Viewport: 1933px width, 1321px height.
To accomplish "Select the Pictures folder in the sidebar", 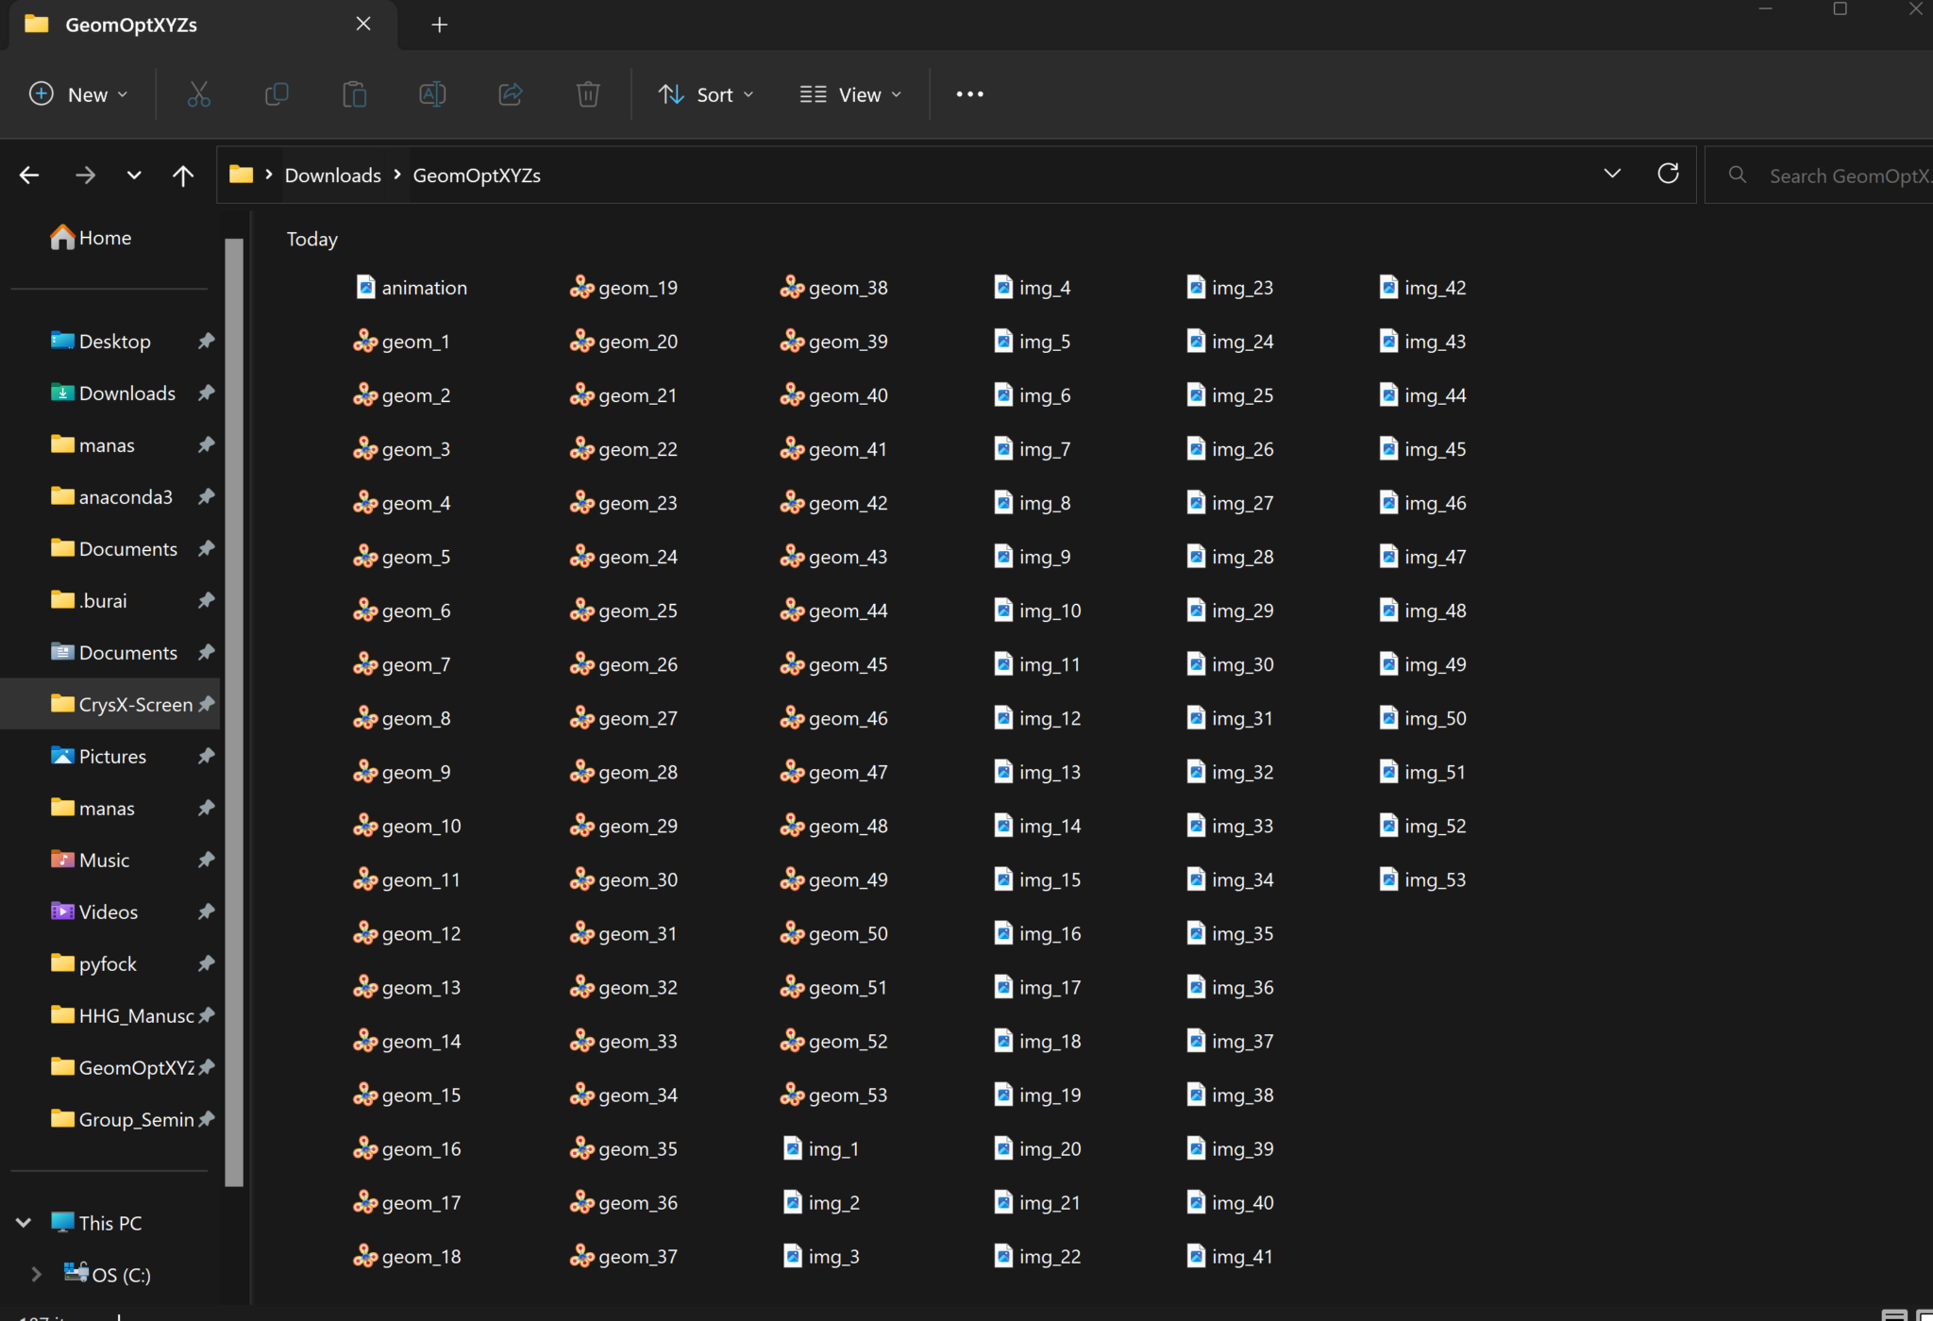I will 110,755.
